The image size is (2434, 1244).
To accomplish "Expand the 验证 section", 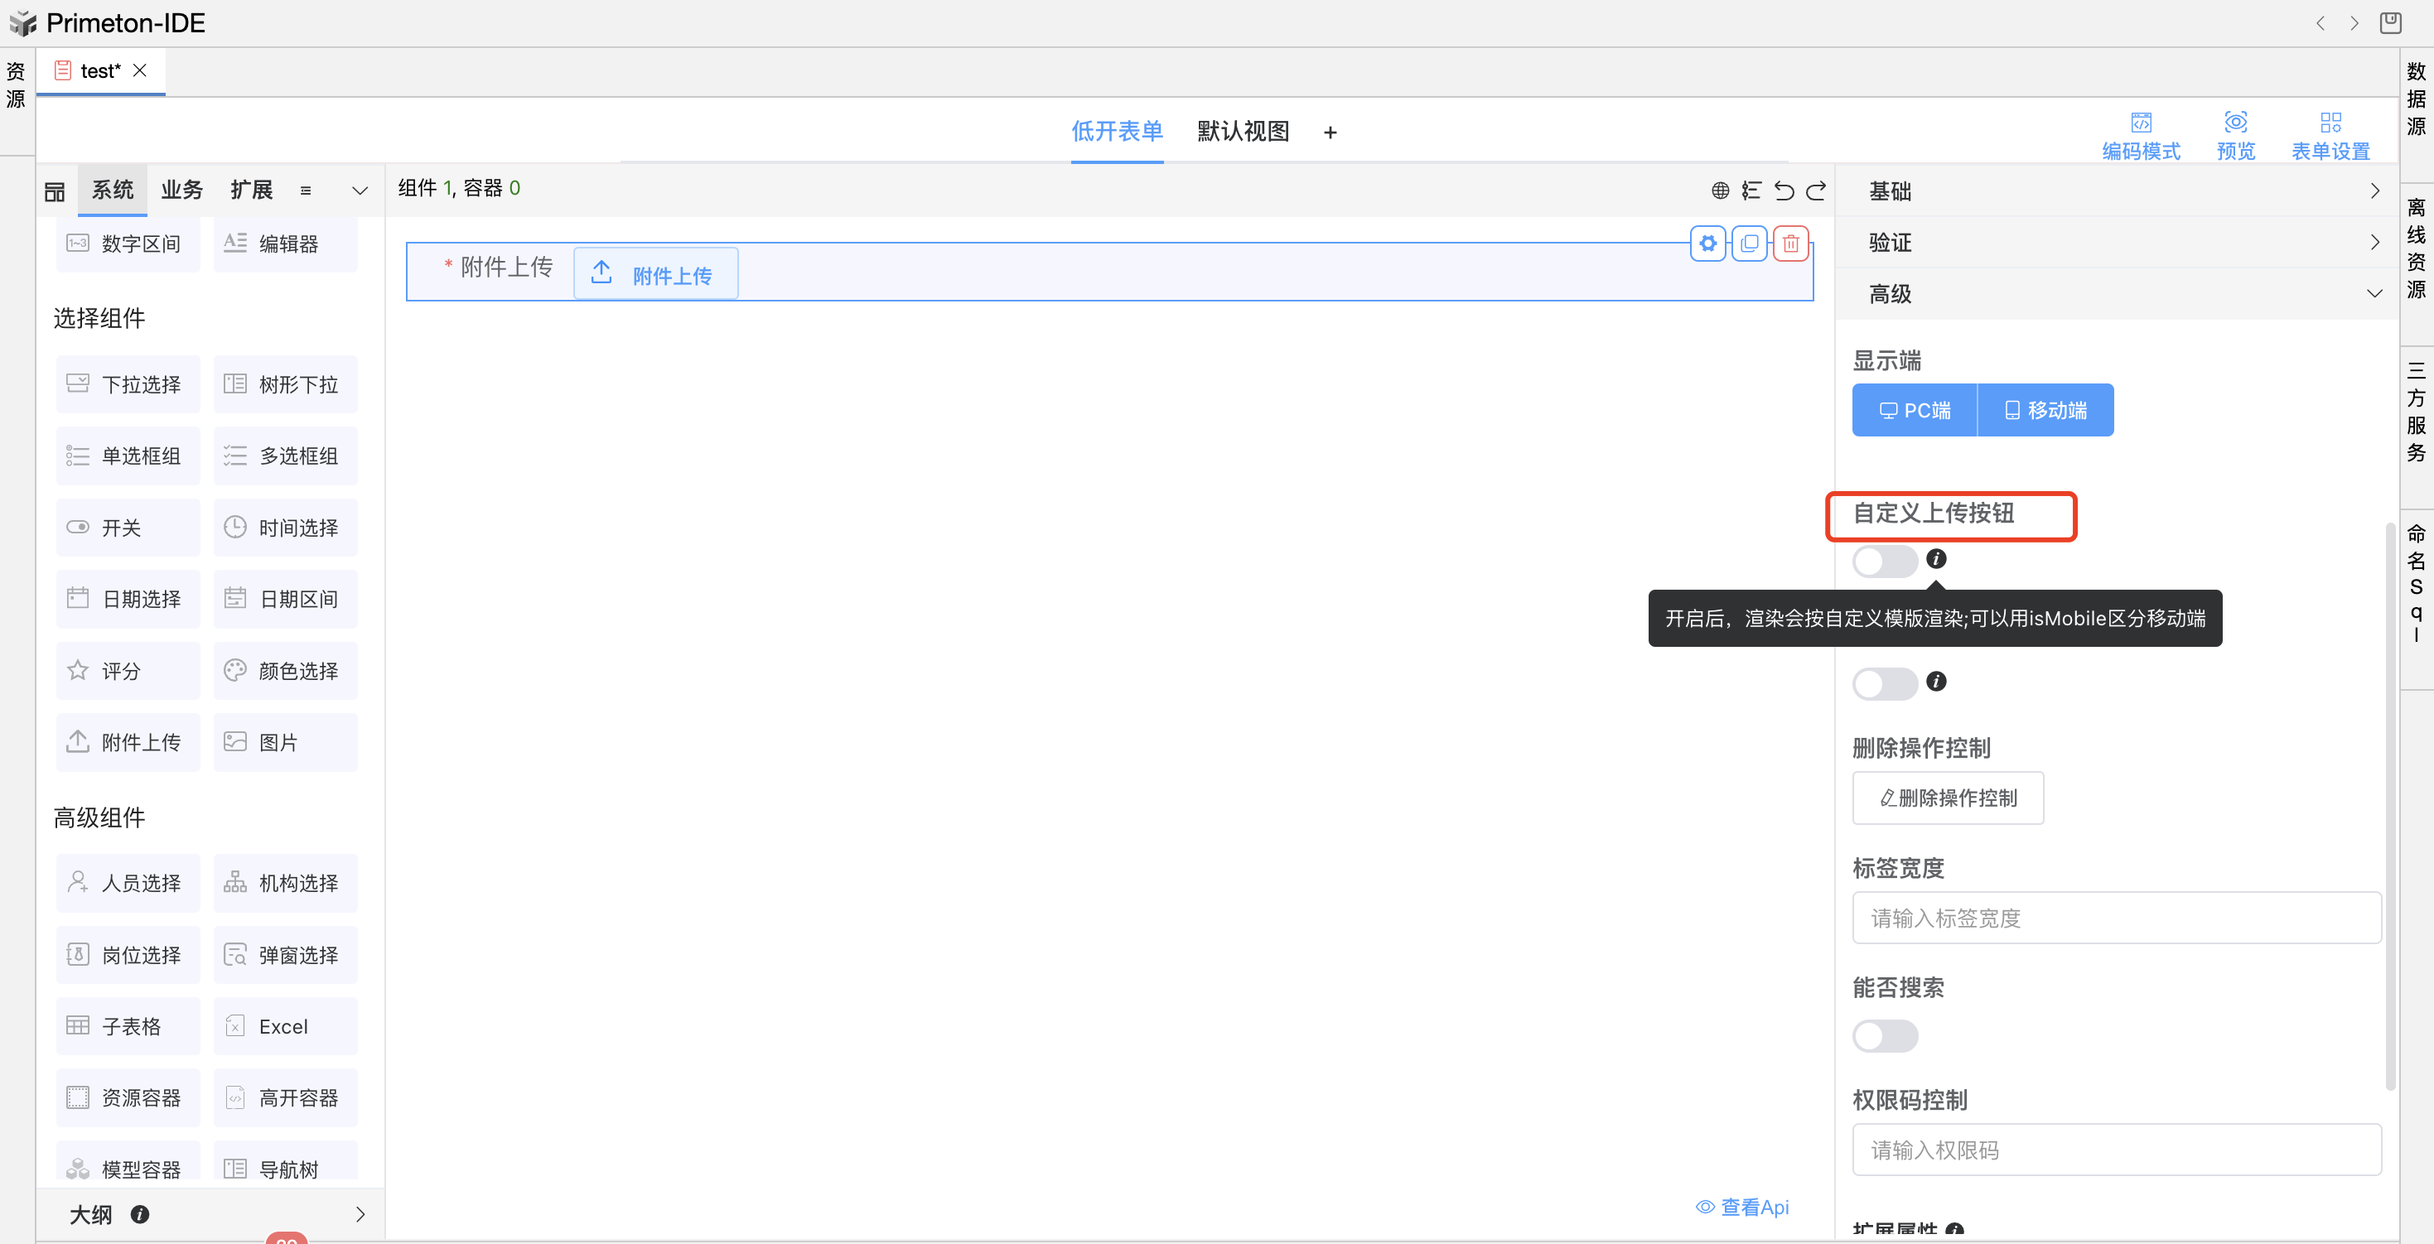I will 2117,243.
